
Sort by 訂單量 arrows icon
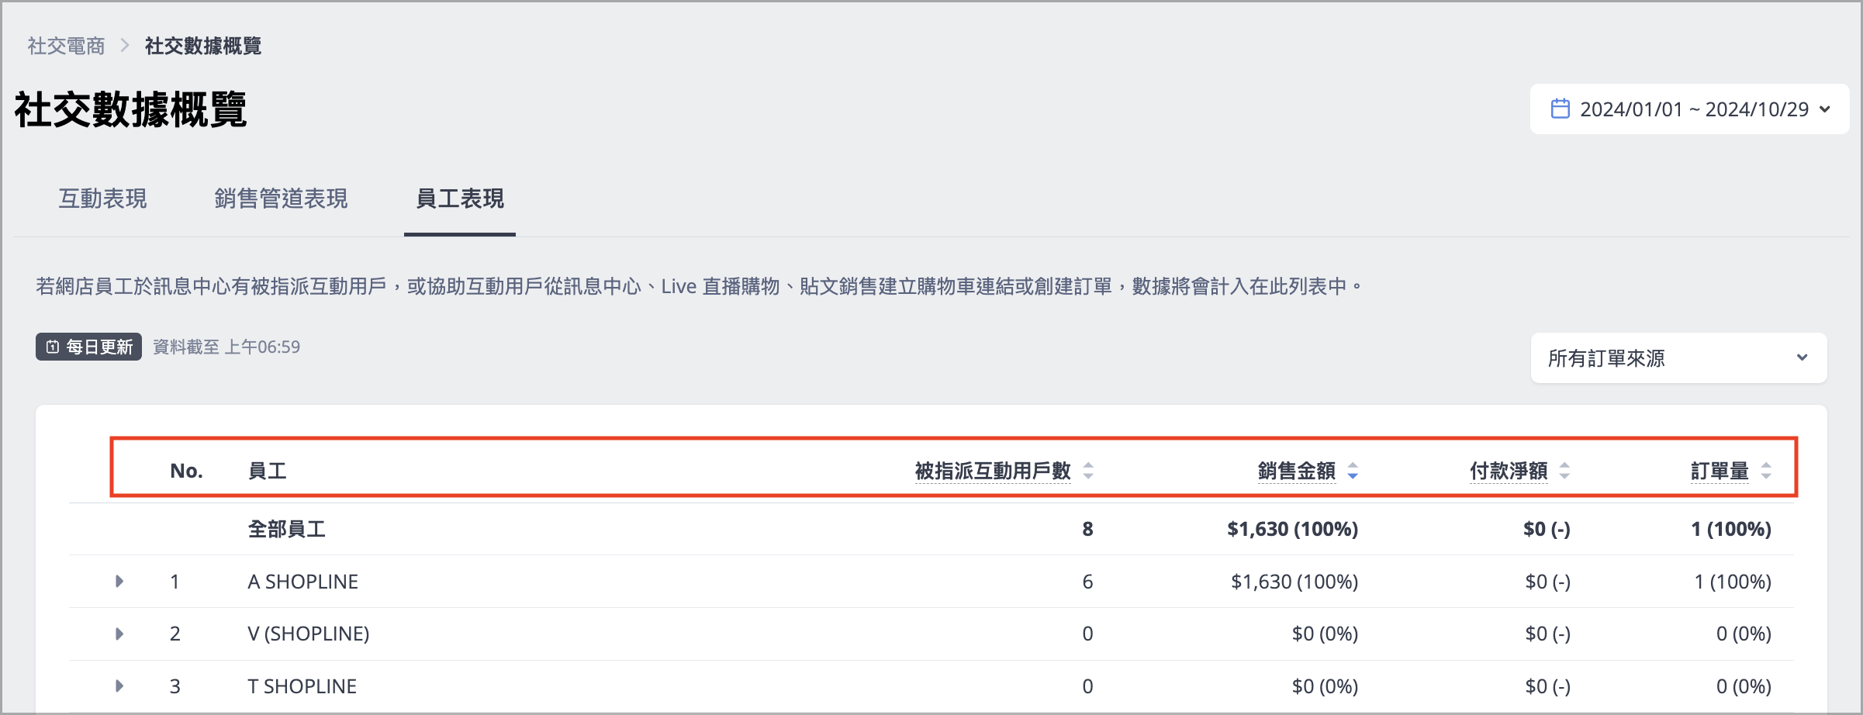pos(1766,471)
